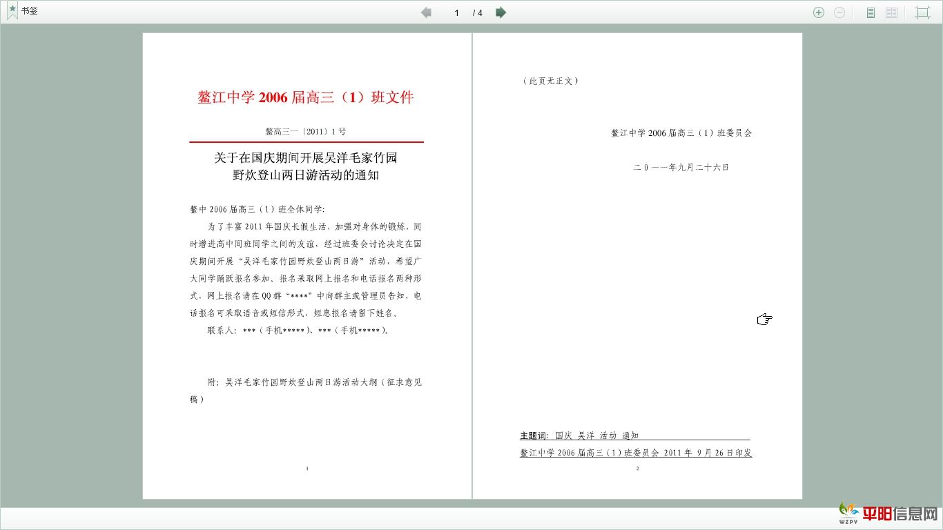Click the footer line ending 9月26日印发
Viewport: 943px width, 530px height.
(x=636, y=453)
